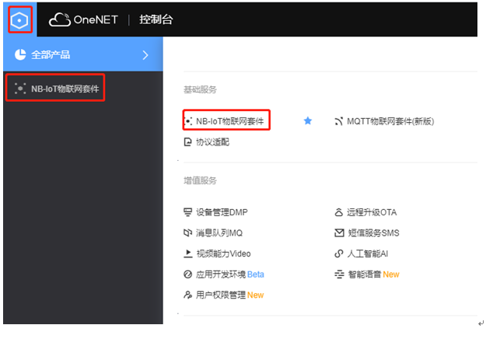Viewport: 486px width, 339px height.
Task: Expand the 全部产品 chevron arrow
Action: pyautogui.click(x=145, y=55)
